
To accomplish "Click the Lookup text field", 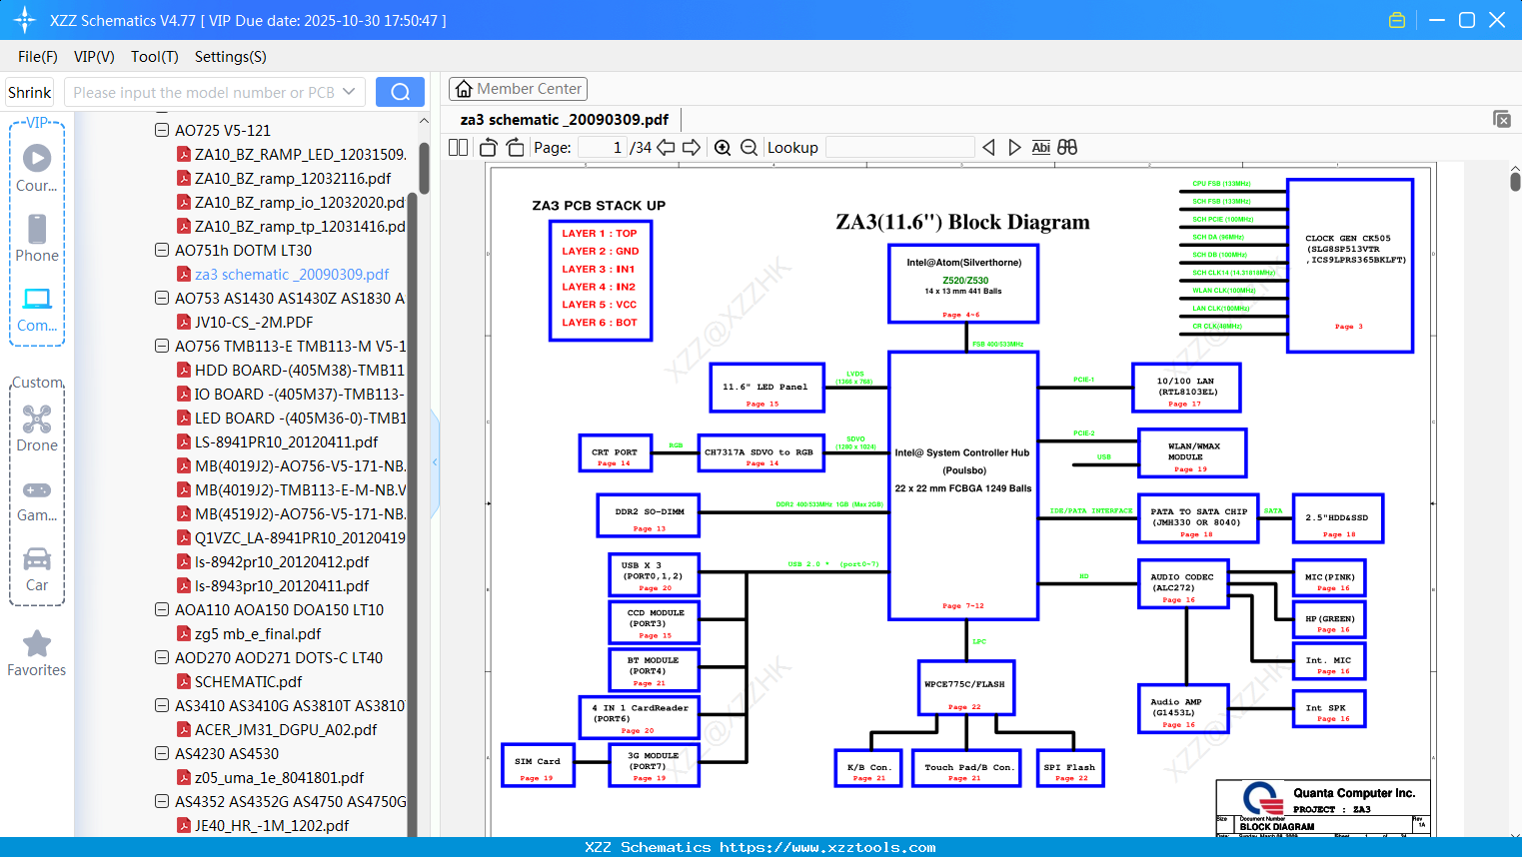I will click(900, 148).
